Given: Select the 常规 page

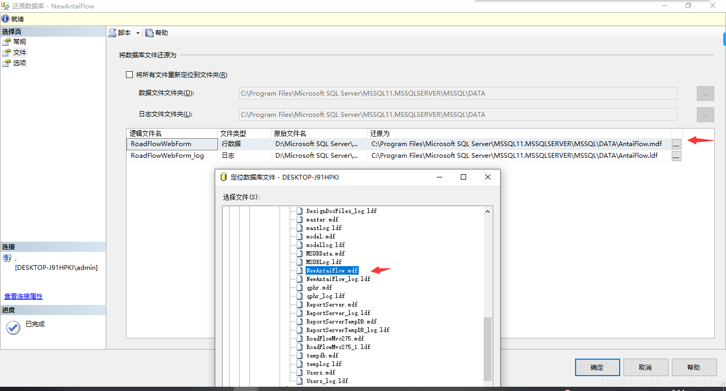Looking at the screenshot, I should tap(20, 41).
